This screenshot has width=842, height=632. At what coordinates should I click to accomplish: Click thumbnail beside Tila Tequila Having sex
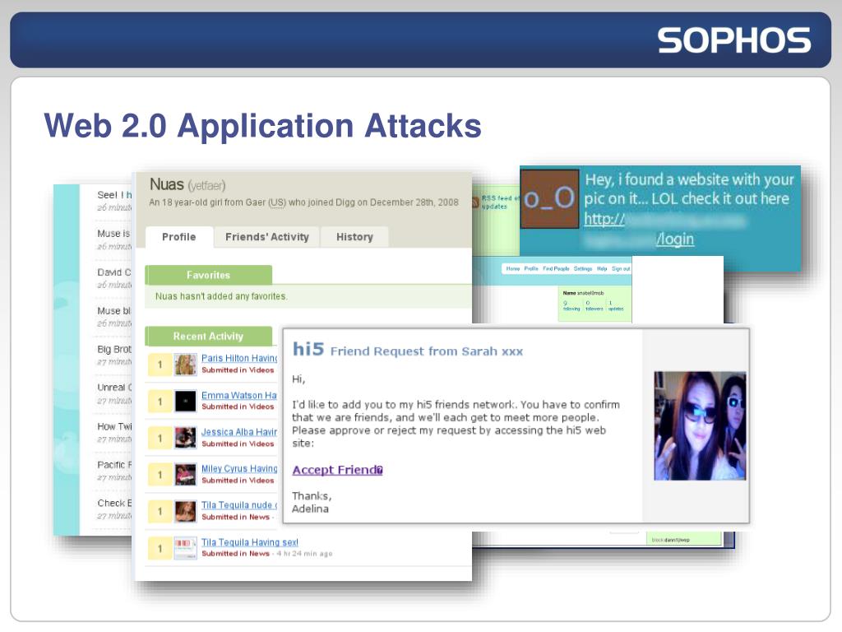185,548
